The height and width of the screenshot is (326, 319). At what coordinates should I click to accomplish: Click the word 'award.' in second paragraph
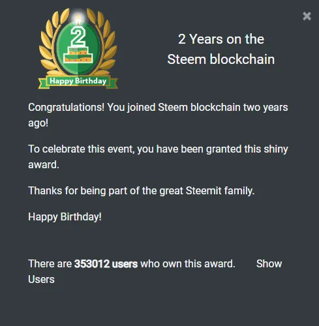[44, 165]
